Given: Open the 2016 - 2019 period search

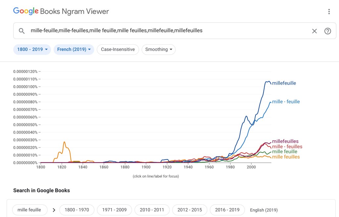Looking at the screenshot, I should coord(227,210).
